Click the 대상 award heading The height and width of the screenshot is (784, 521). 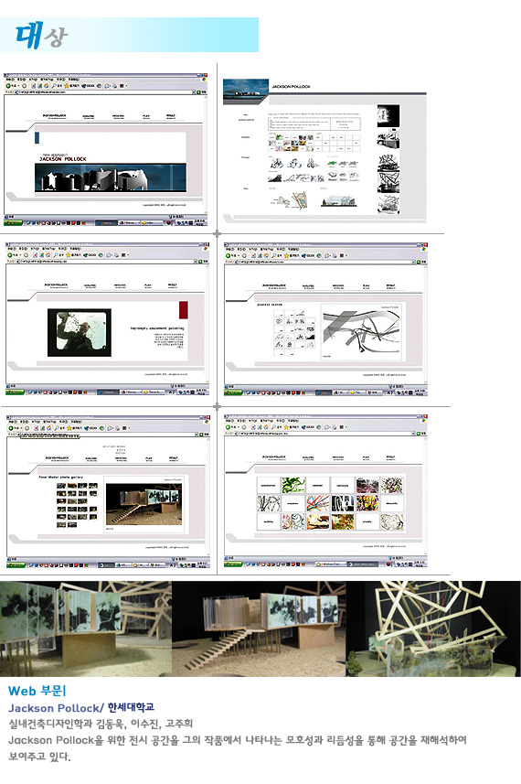[x=41, y=36]
